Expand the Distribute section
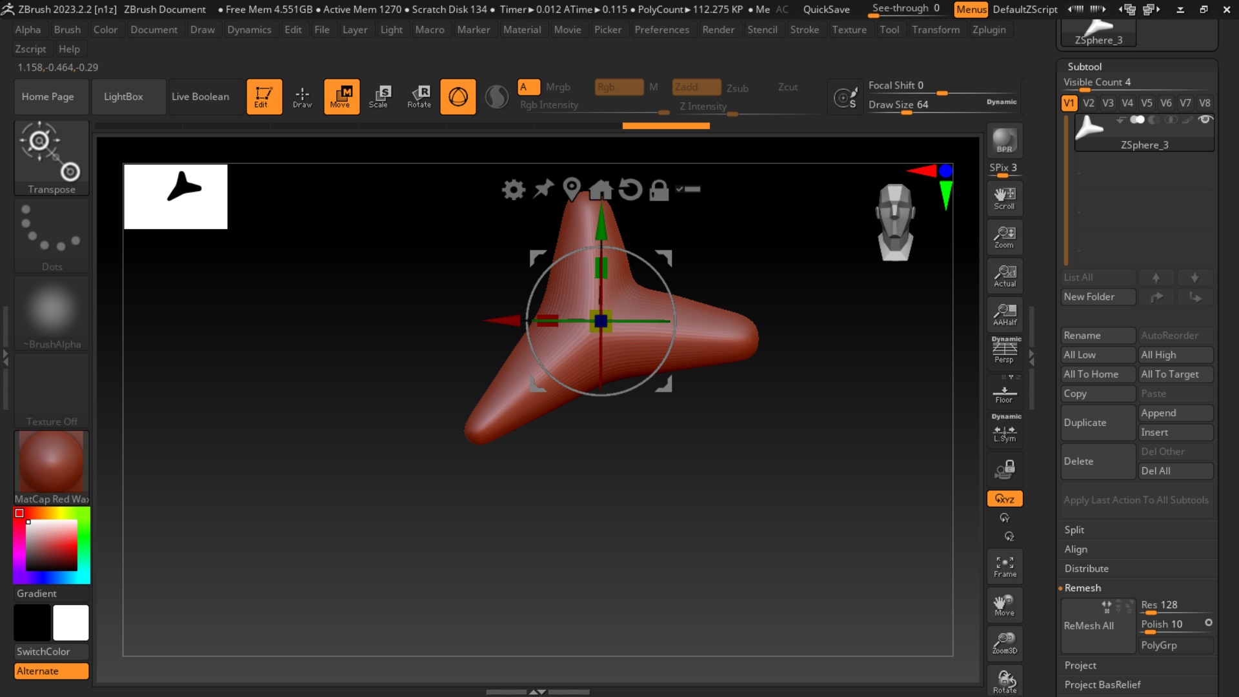This screenshot has width=1239, height=697. [x=1086, y=569]
